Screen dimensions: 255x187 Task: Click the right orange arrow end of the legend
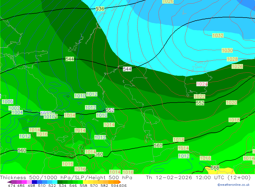(x=120, y=182)
